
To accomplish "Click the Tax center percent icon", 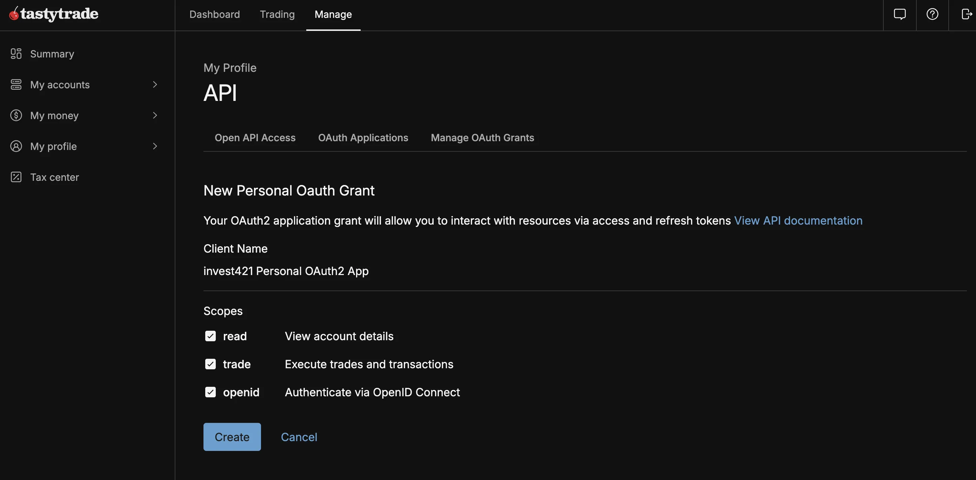I will point(16,177).
